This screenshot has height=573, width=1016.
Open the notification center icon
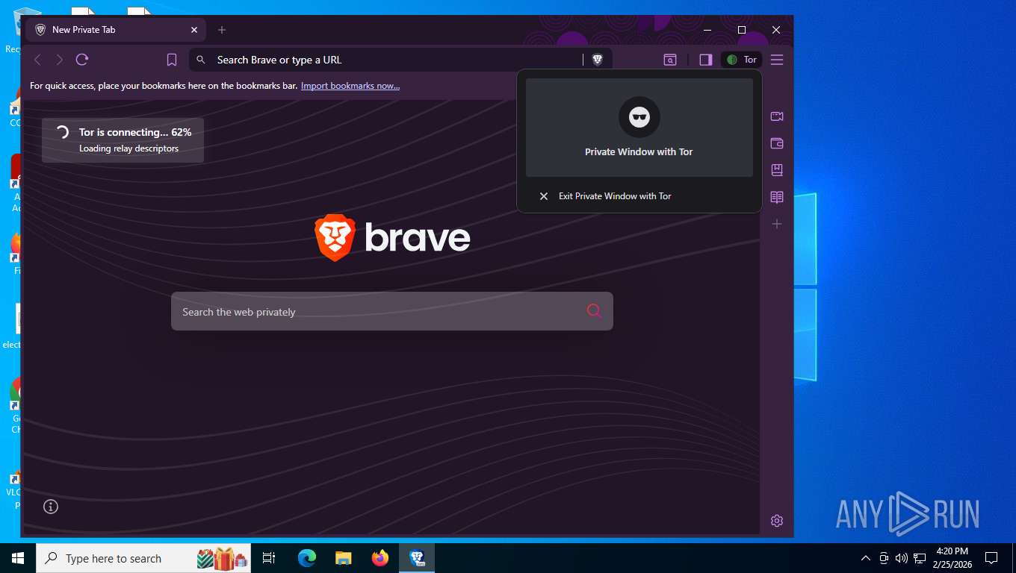click(x=991, y=558)
